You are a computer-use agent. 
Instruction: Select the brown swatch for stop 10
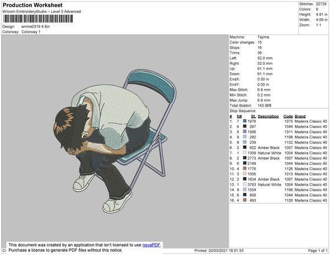tap(245, 168)
